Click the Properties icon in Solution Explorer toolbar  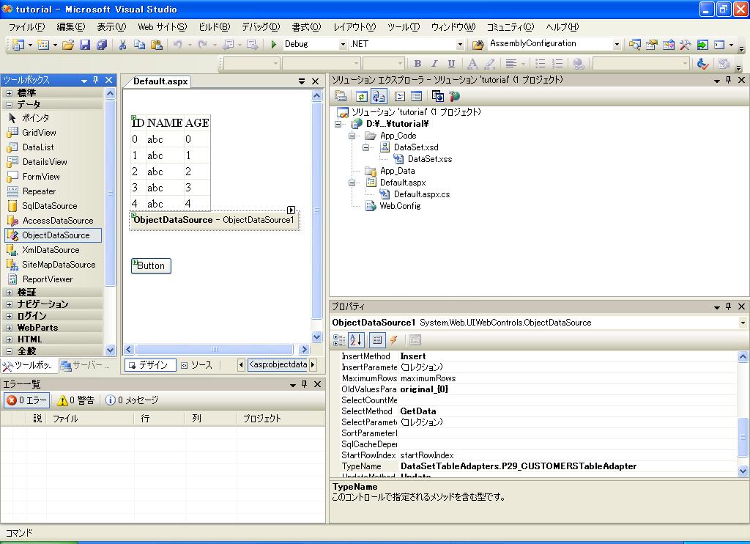pyautogui.click(x=341, y=96)
